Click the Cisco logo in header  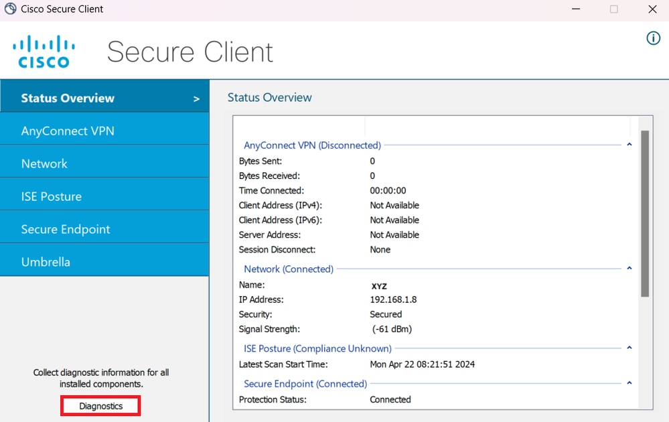point(44,52)
